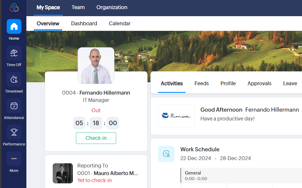Open the Calendar sub-tab
302x188 pixels.
(x=120, y=23)
